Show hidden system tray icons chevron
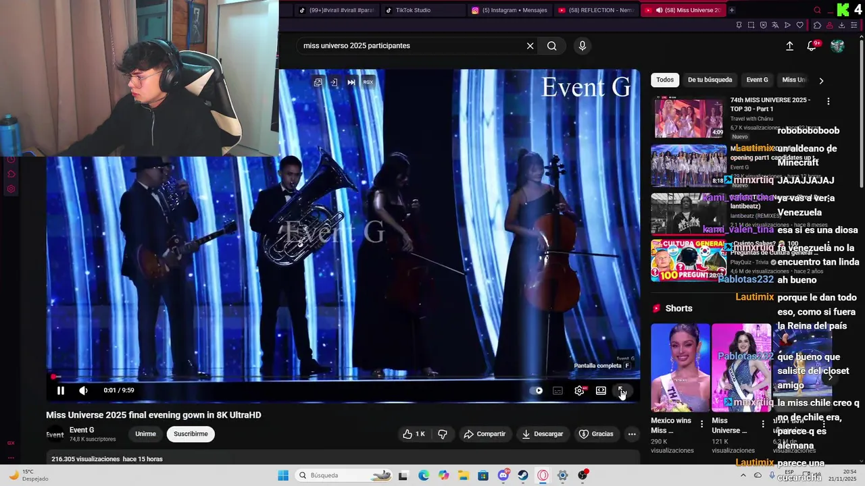 tap(743, 475)
